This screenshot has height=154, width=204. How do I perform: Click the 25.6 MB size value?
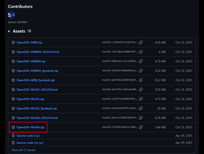[160, 71]
